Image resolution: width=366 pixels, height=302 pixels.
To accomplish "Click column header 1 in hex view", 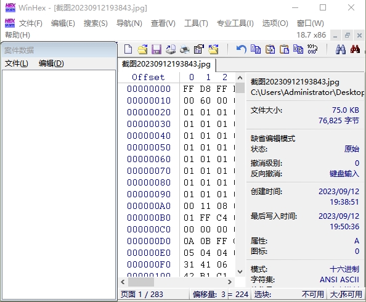I will pyautogui.click(x=208, y=77).
